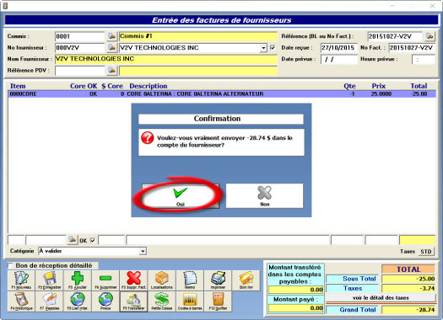The image size is (443, 320).
Task: Click the F2 Enregistrer floppy disk icon
Action: point(50,280)
